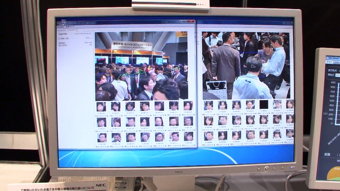Open the 表示設定 menu in left window

click(x=60, y=27)
